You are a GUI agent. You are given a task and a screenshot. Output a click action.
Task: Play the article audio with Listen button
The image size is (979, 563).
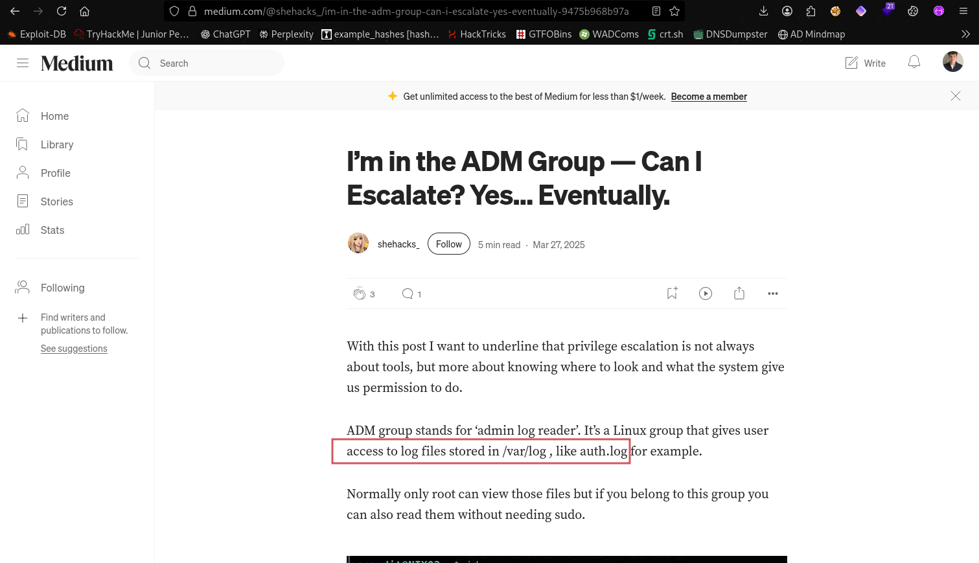point(706,293)
